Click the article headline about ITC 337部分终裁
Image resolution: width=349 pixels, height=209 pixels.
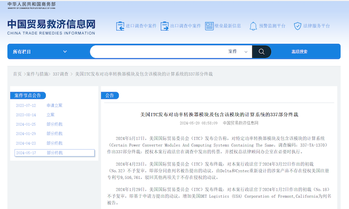(219, 115)
